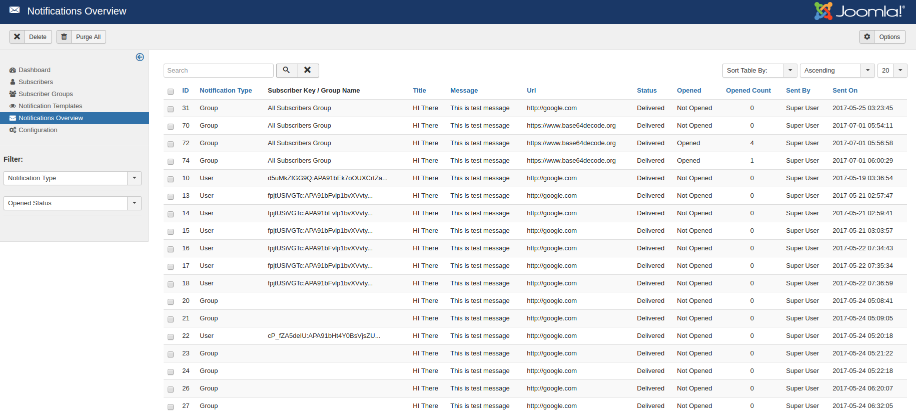Click the Options gear icon
The width and height of the screenshot is (916, 414).
[867, 37]
